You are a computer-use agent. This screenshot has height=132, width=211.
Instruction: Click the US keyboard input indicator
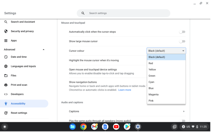pos(188,127)
